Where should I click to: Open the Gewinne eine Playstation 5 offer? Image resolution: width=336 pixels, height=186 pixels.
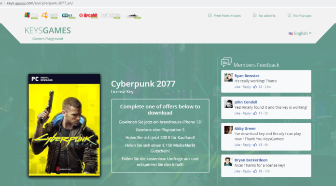point(160,130)
